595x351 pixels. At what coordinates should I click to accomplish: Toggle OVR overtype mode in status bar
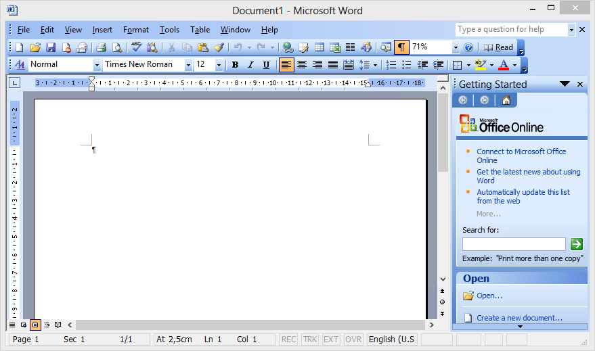coord(353,340)
